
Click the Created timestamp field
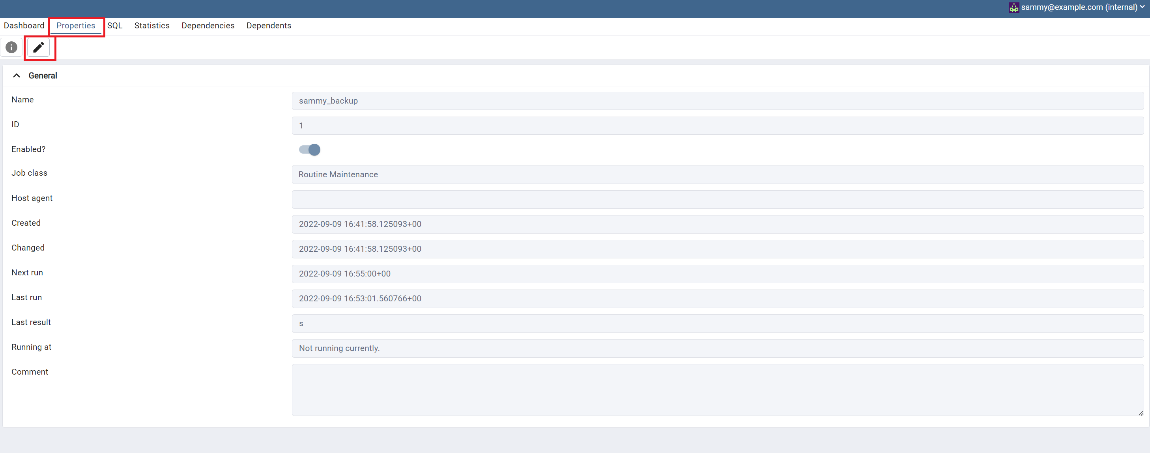717,224
